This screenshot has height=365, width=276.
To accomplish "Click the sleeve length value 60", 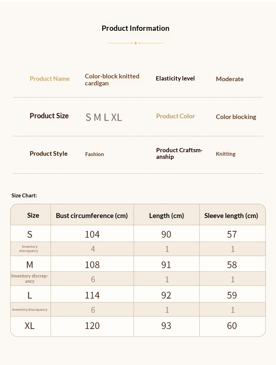I will pos(232,326).
